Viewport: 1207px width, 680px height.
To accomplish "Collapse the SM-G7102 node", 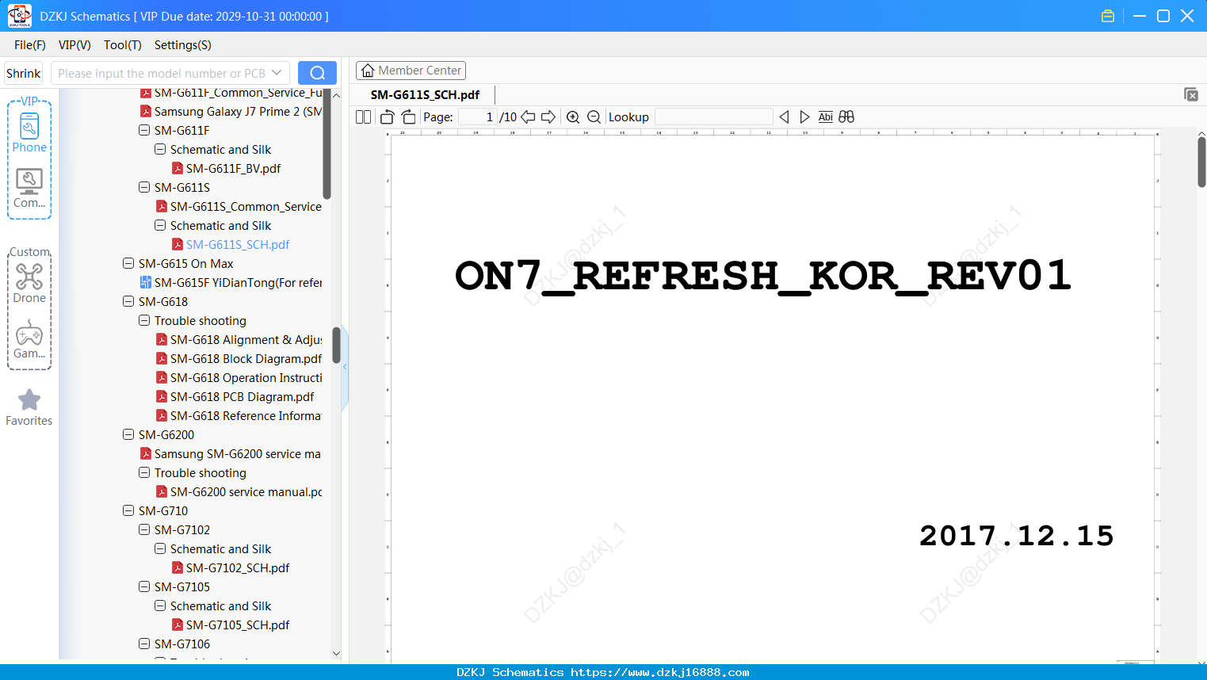I will tap(144, 530).
